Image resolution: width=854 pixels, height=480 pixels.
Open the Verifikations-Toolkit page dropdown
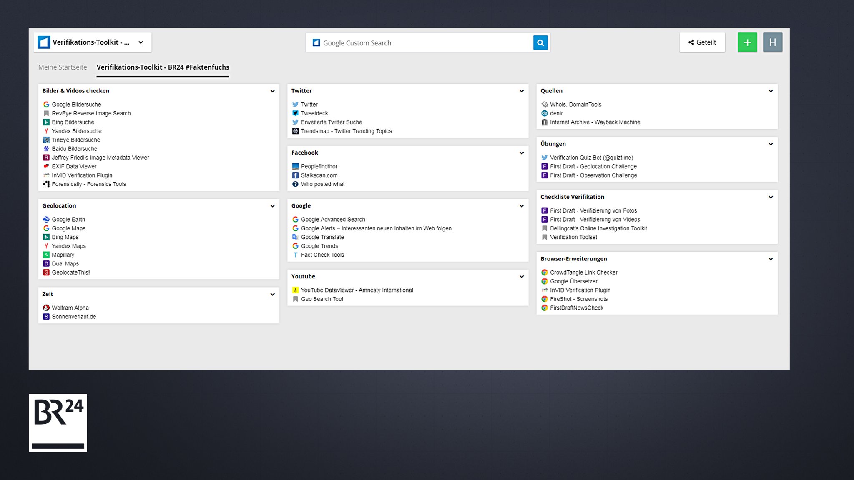tap(93, 42)
